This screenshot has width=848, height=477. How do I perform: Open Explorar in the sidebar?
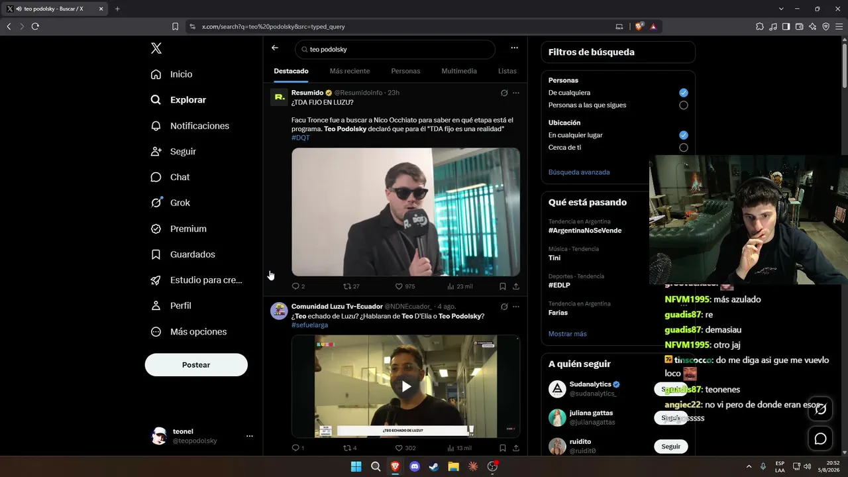click(x=178, y=100)
